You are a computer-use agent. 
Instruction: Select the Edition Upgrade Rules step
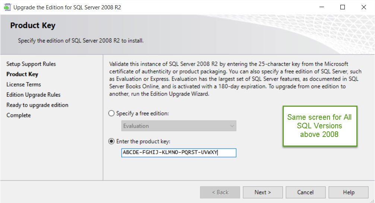click(x=34, y=95)
